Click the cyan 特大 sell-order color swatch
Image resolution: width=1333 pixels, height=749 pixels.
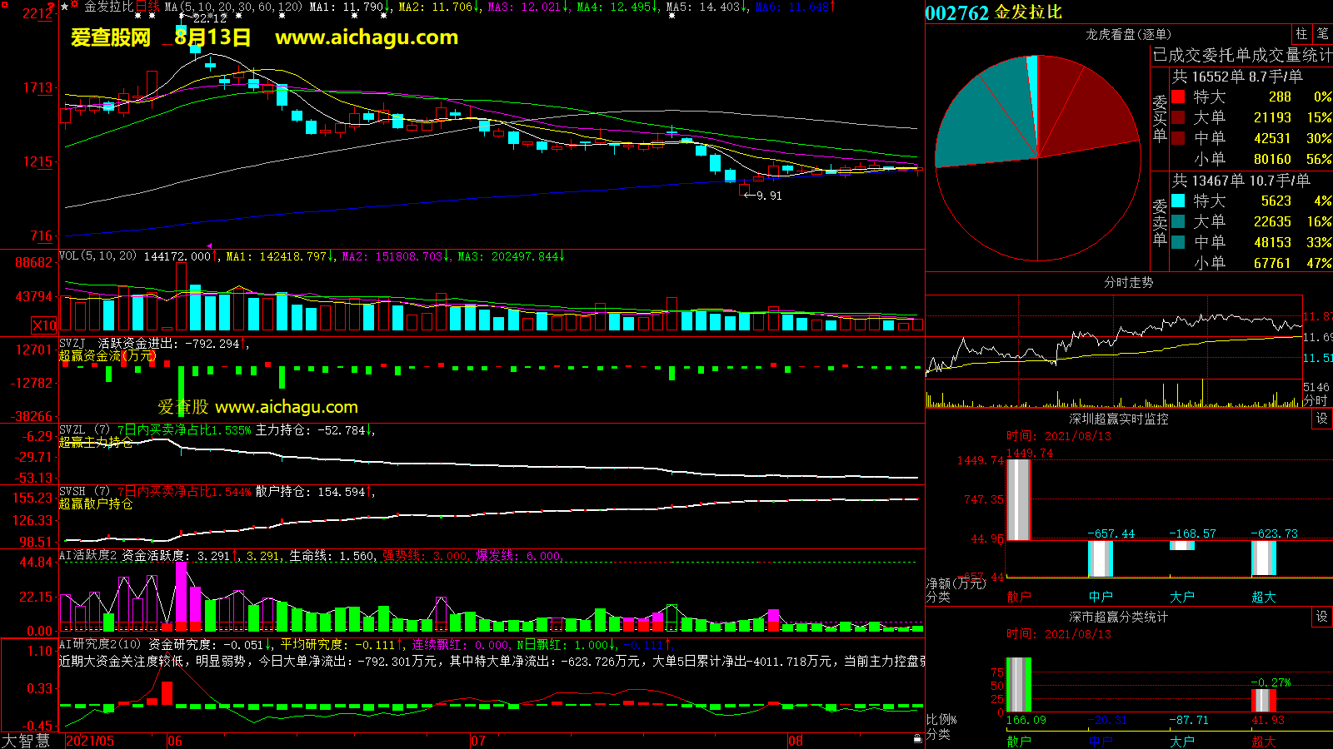(1178, 201)
